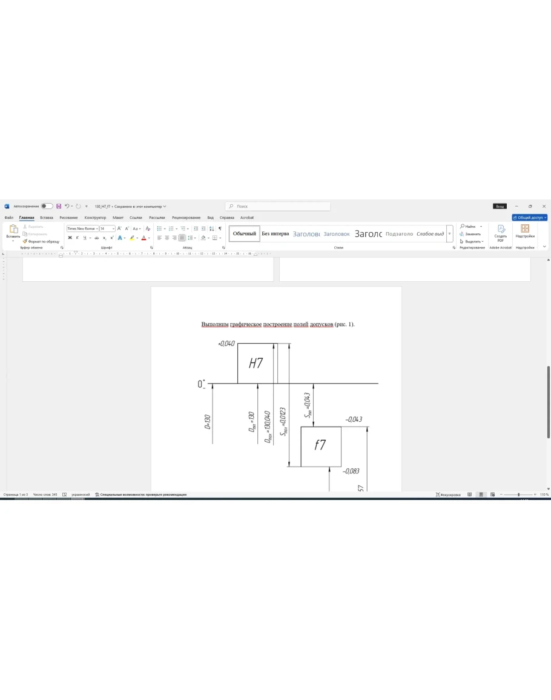
Task: Click in the Поиск search box
Action: point(279,206)
